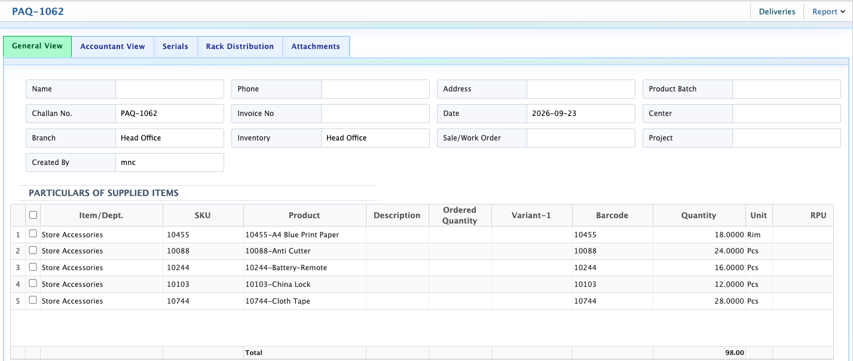Open the Accountant View tab

click(x=112, y=47)
